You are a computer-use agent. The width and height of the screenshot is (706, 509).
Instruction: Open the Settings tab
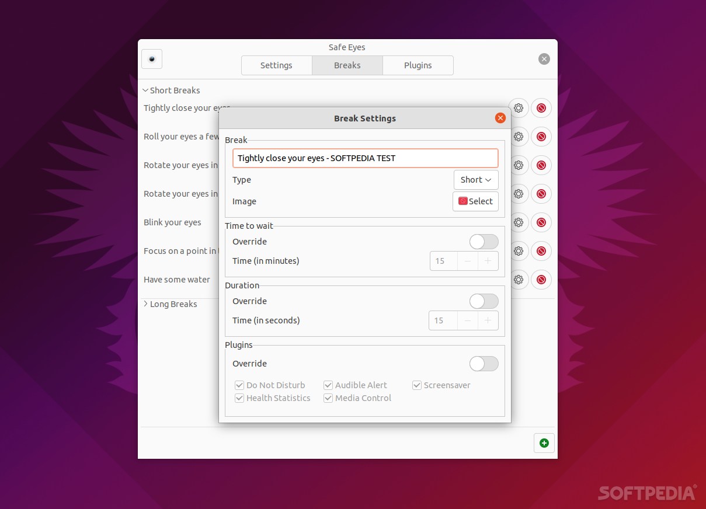tap(276, 65)
